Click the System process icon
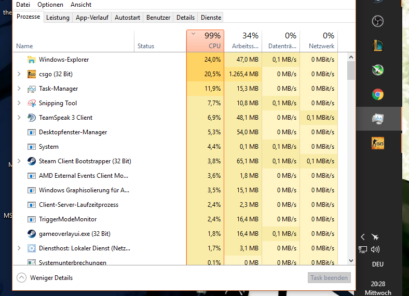 click(x=32, y=147)
